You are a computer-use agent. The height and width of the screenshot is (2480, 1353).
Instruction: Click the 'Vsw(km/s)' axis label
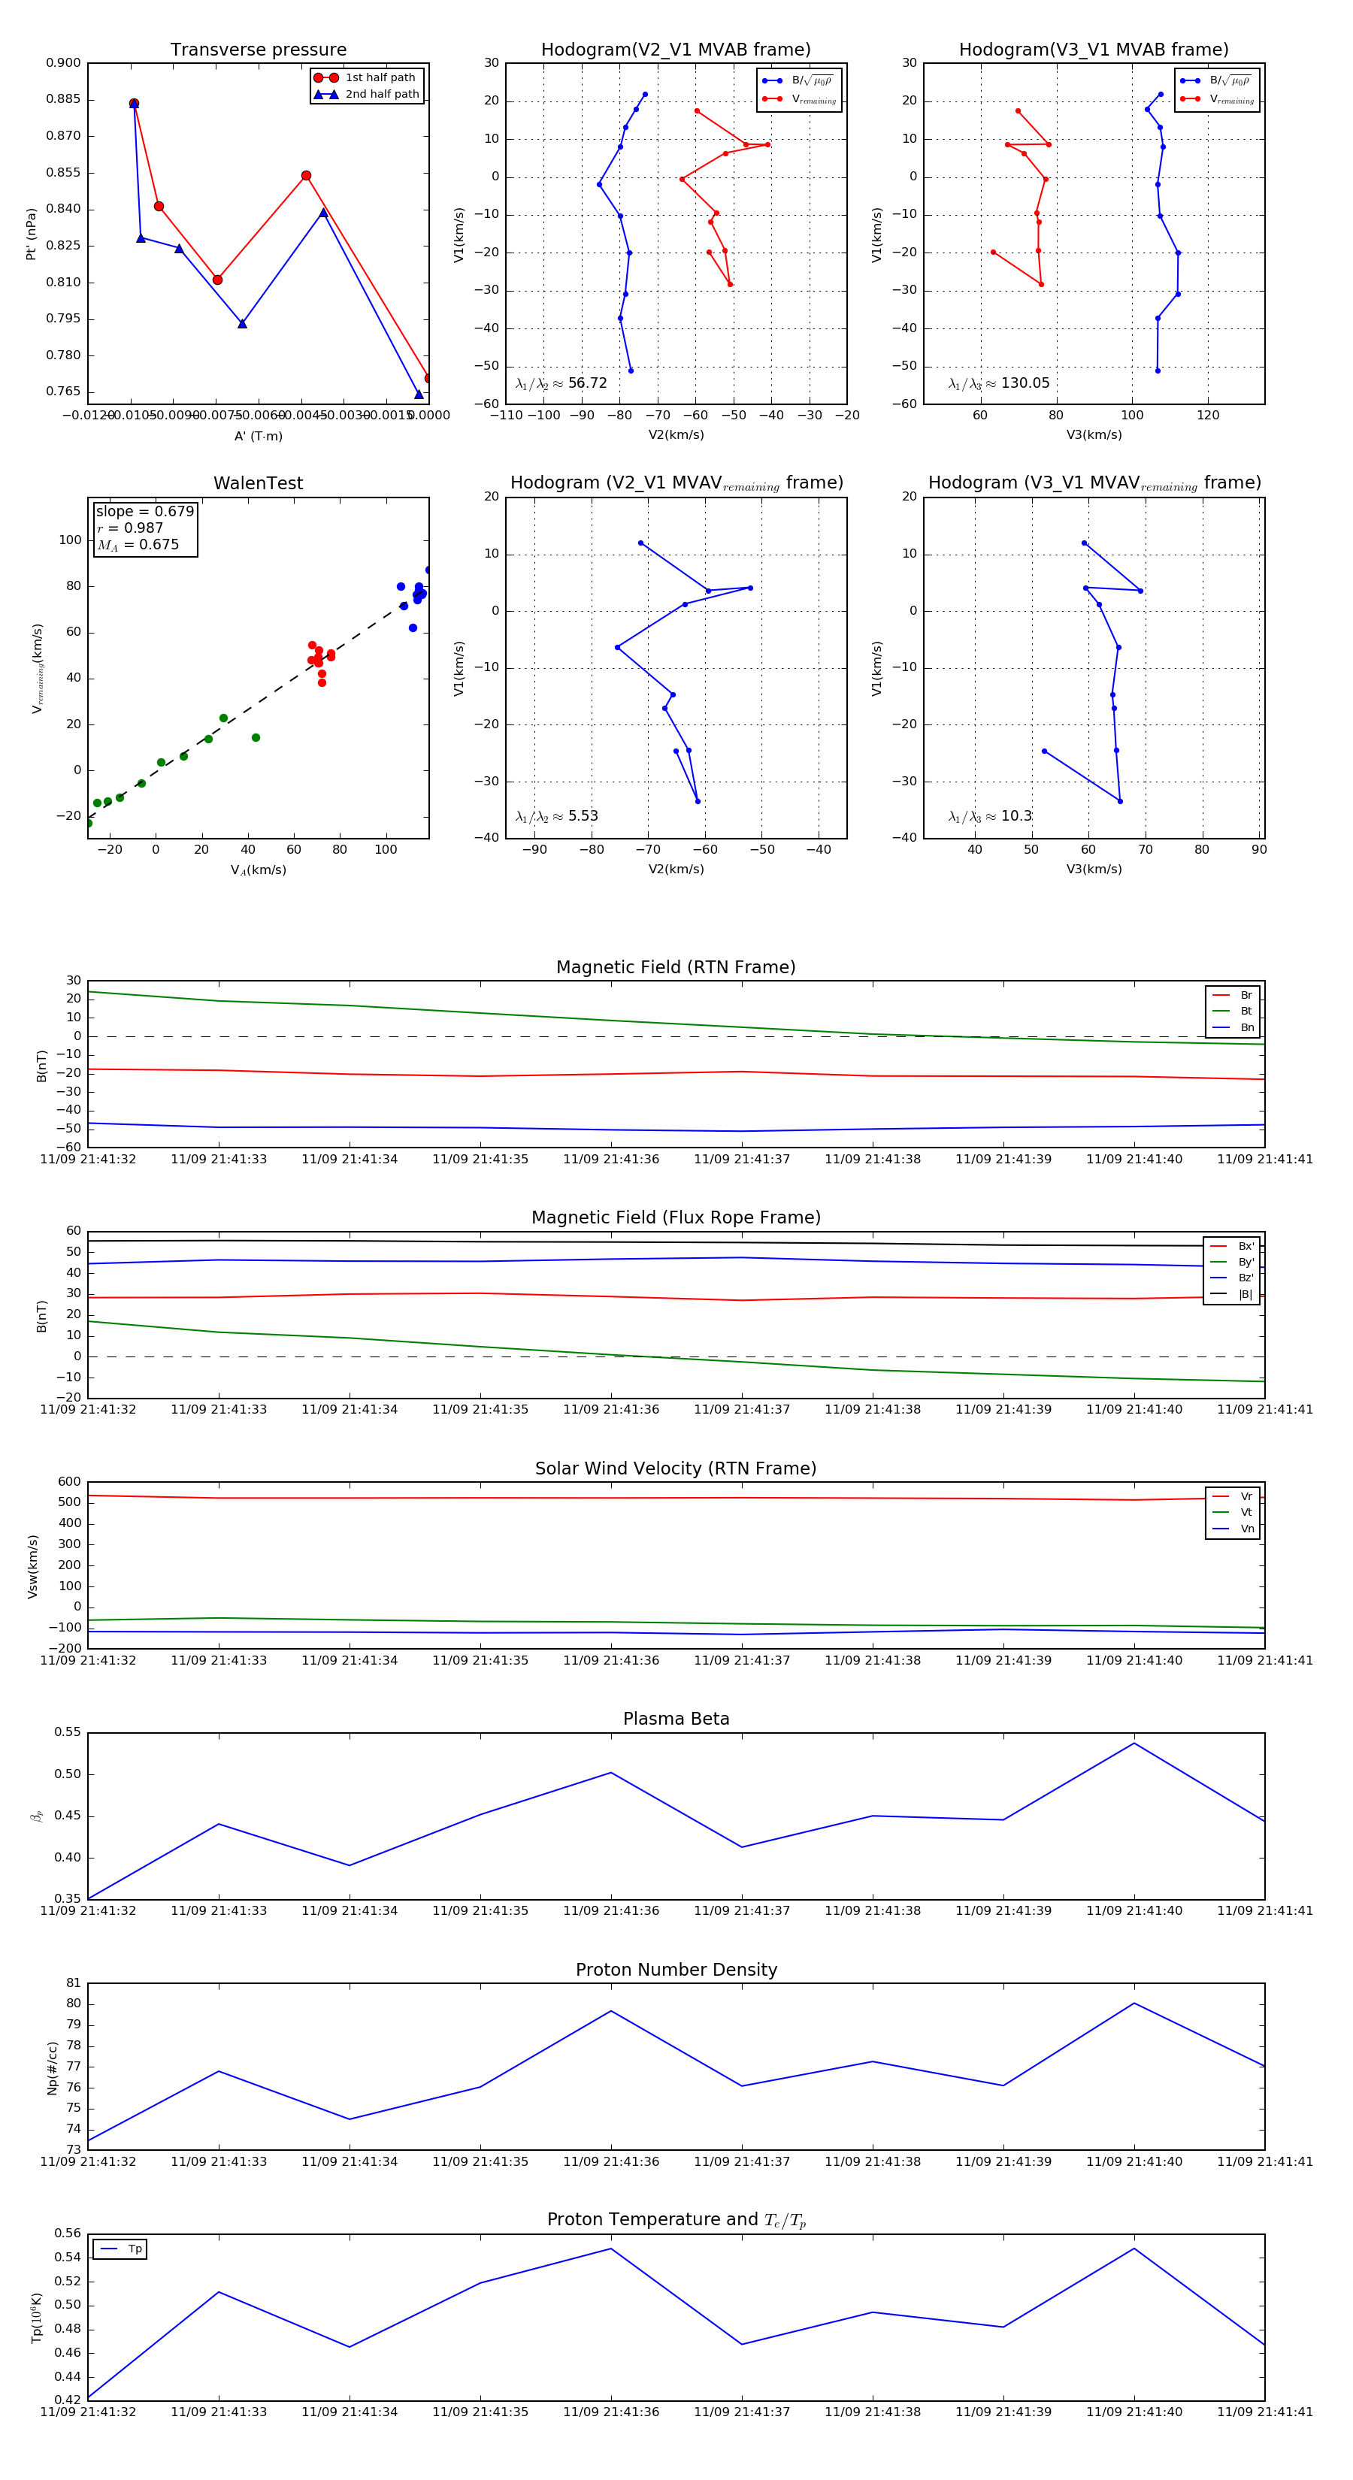tap(33, 1568)
